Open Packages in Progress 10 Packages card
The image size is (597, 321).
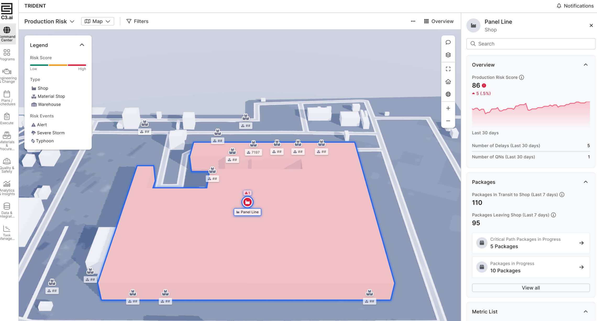point(531,267)
